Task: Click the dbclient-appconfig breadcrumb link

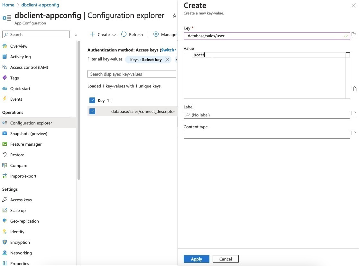Action: [40, 5]
